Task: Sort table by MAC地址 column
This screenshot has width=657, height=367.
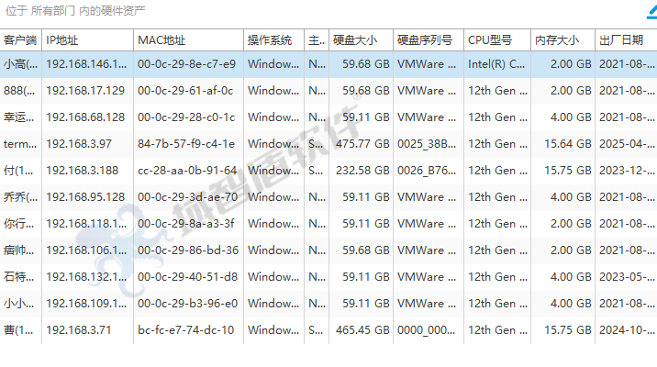Action: pyautogui.click(x=161, y=40)
